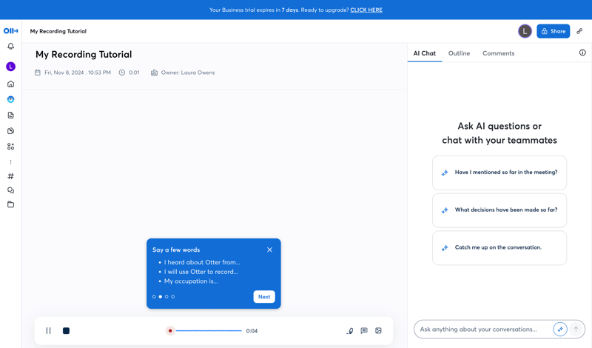The width and height of the screenshot is (592, 348).
Task: Click the AI sparkle button in chat input
Action: pos(560,329)
